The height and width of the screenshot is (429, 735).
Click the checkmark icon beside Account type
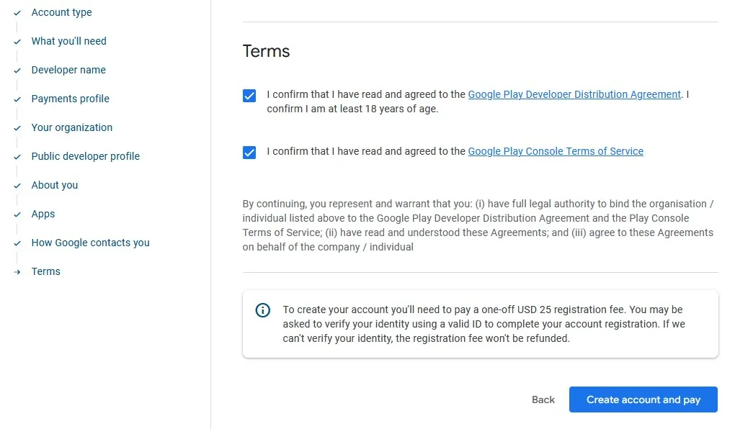pos(16,12)
